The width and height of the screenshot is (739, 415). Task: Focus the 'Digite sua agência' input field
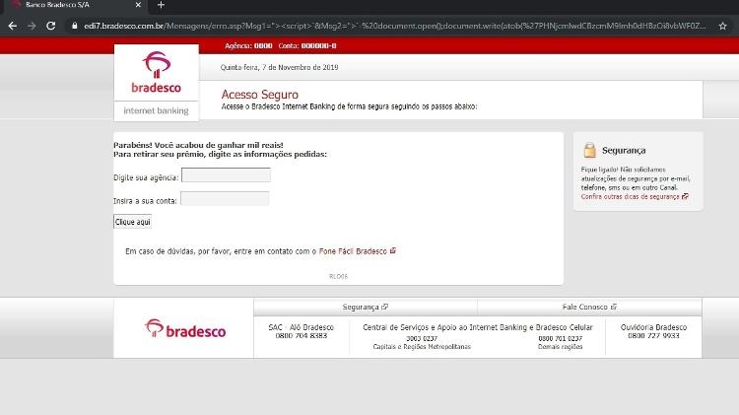[226, 174]
